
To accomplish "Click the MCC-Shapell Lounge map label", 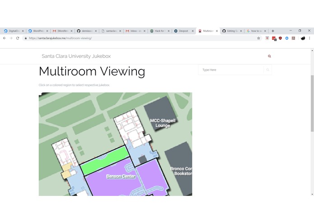I will [x=163, y=123].
